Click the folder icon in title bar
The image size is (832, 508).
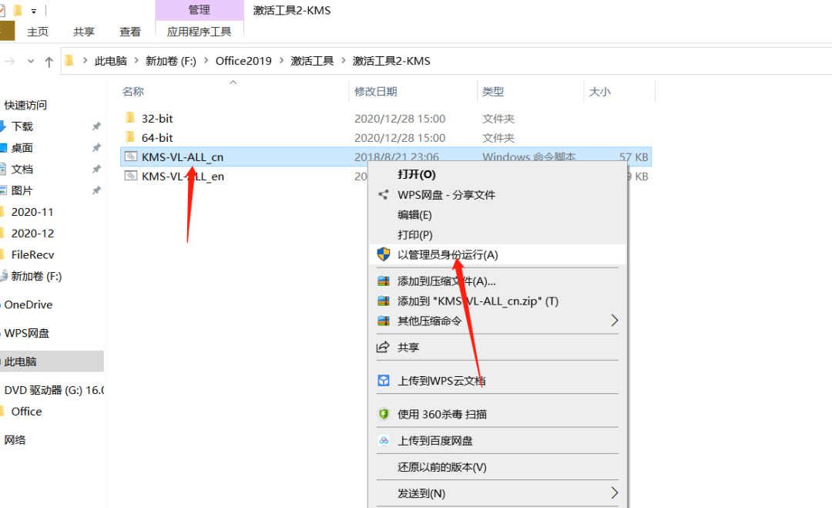pos(18,10)
